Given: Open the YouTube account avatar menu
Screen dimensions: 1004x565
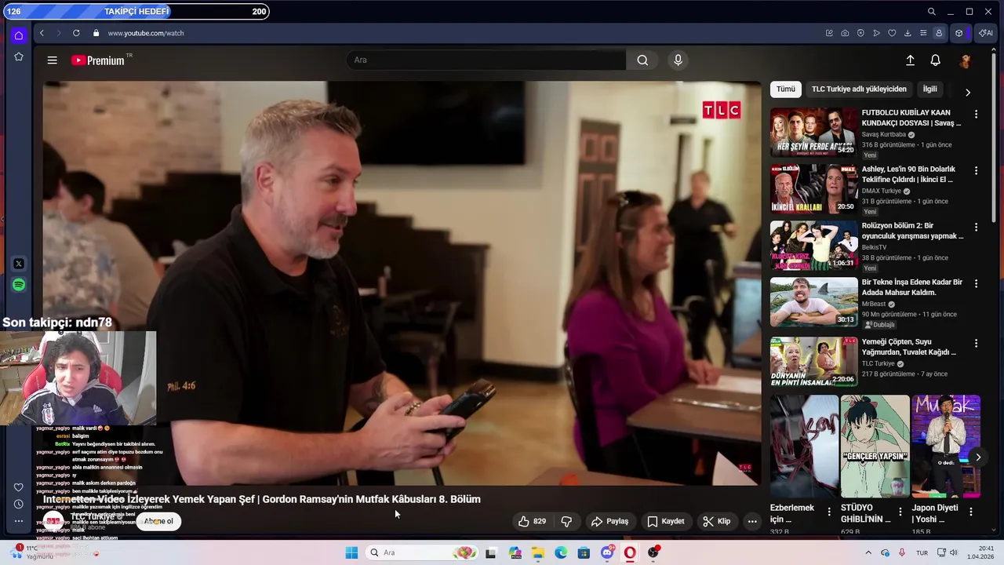Looking at the screenshot, I should pos(966,60).
